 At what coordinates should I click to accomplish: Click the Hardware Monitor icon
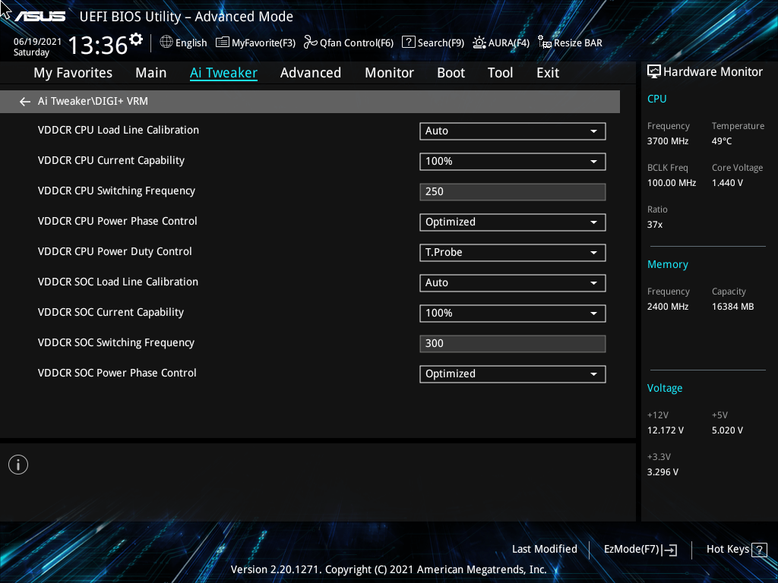(654, 71)
